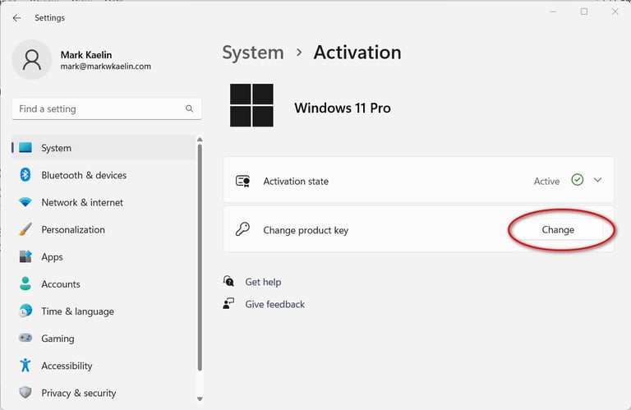Click the search magnifier icon

pos(189,108)
